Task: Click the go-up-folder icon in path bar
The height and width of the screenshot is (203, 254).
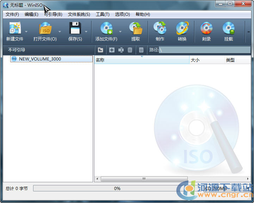Action: pos(100,50)
